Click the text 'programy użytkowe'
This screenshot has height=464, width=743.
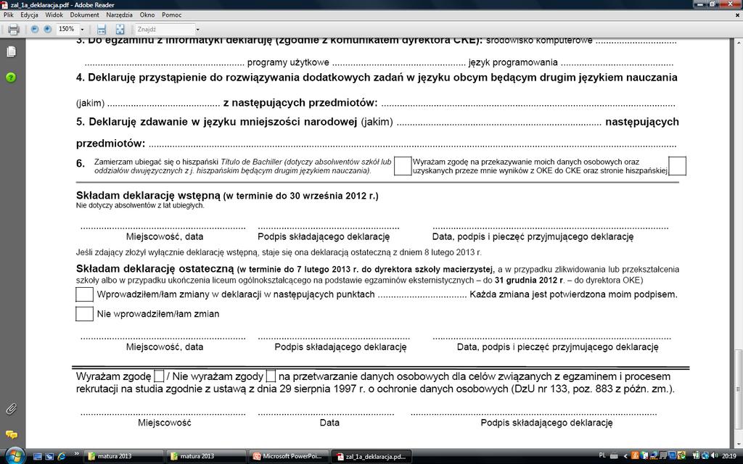tap(288, 62)
